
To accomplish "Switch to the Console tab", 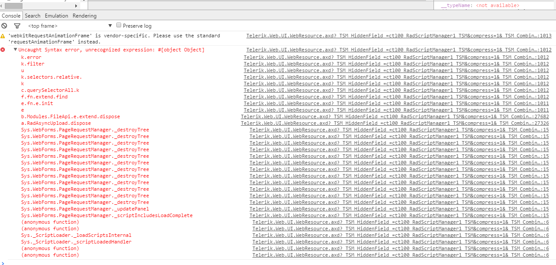I will point(11,16).
